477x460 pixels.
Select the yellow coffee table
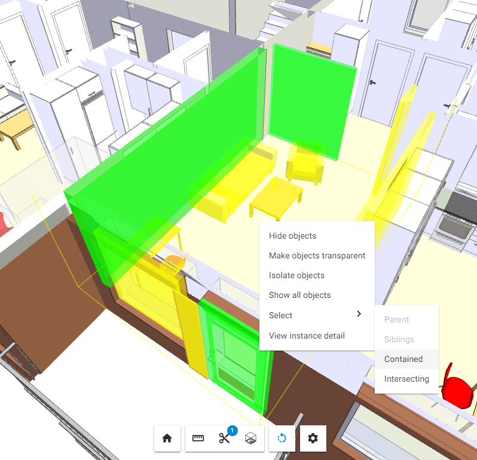[276, 198]
